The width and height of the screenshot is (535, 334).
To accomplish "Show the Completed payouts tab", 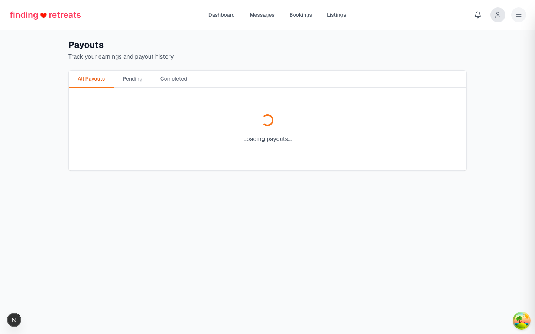I will (174, 79).
